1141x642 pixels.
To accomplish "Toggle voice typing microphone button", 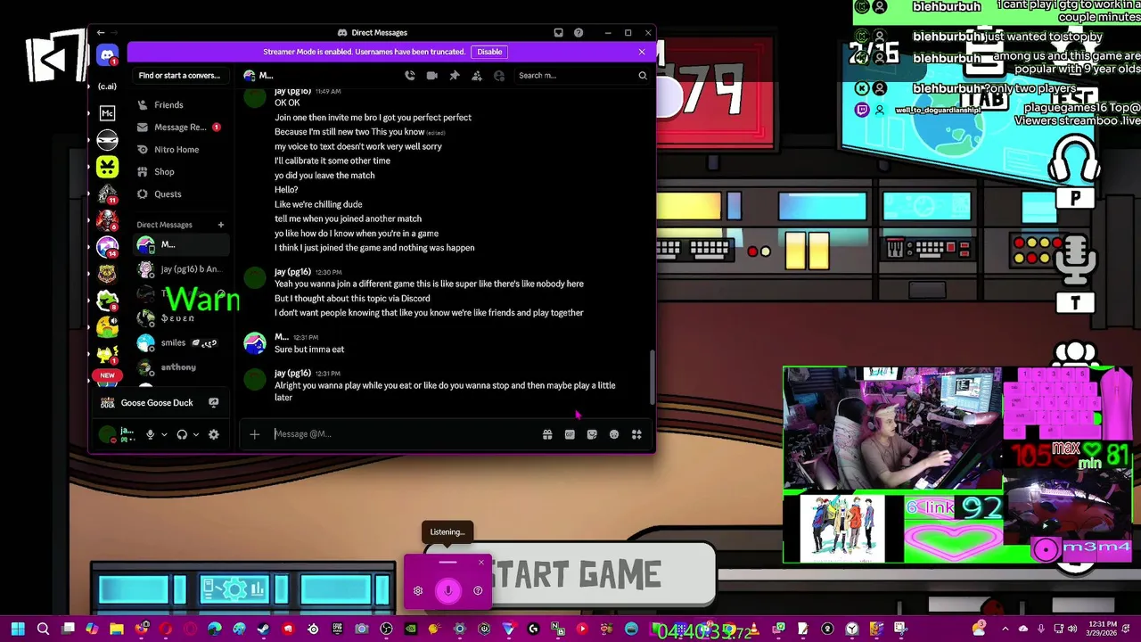I will [448, 590].
